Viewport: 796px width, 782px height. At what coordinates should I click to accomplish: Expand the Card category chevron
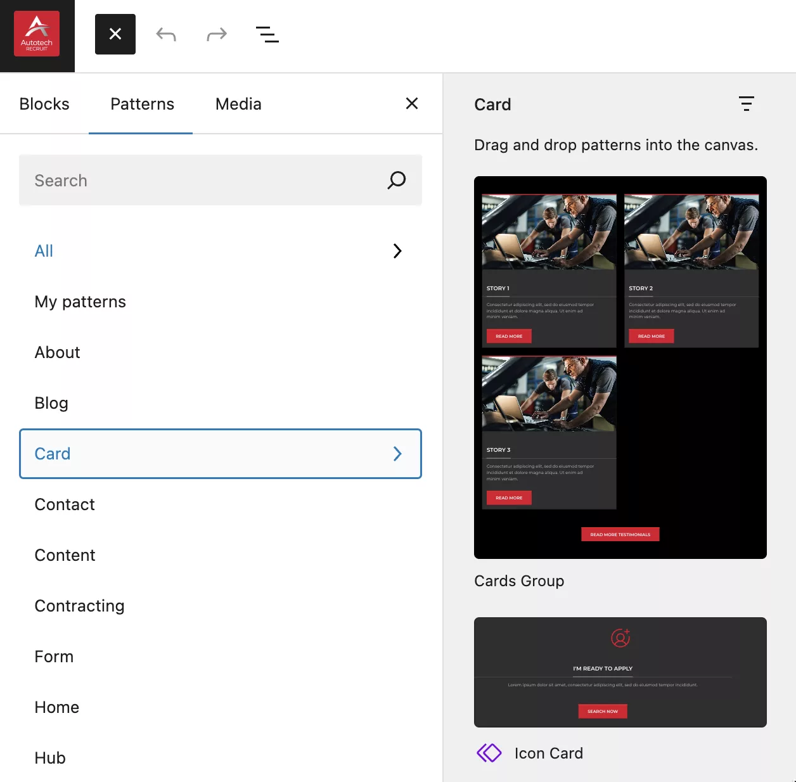click(x=397, y=454)
